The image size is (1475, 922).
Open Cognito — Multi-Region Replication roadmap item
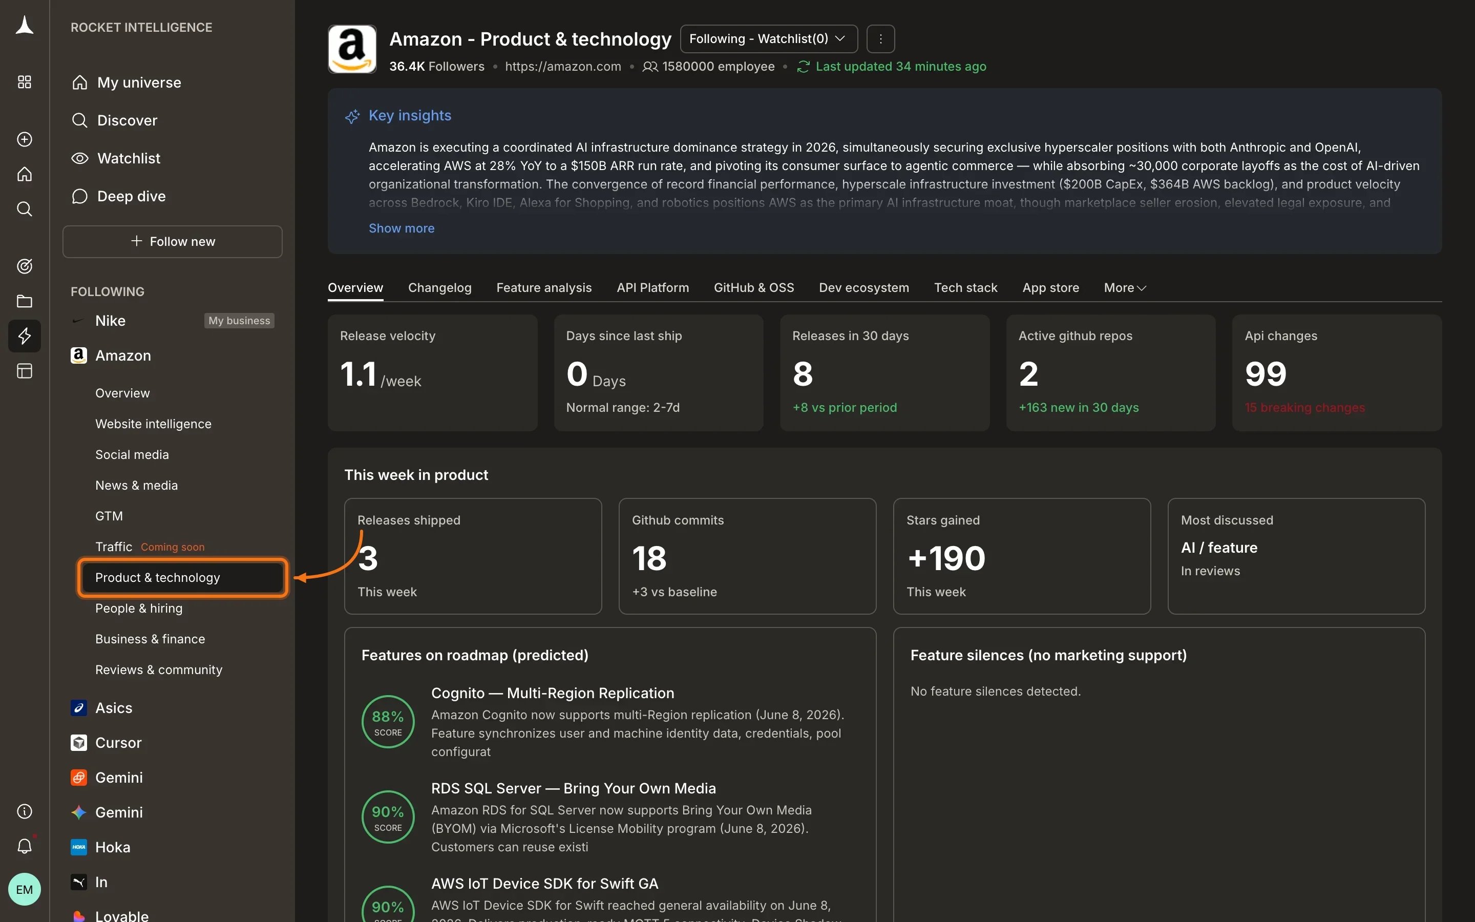pyautogui.click(x=553, y=694)
